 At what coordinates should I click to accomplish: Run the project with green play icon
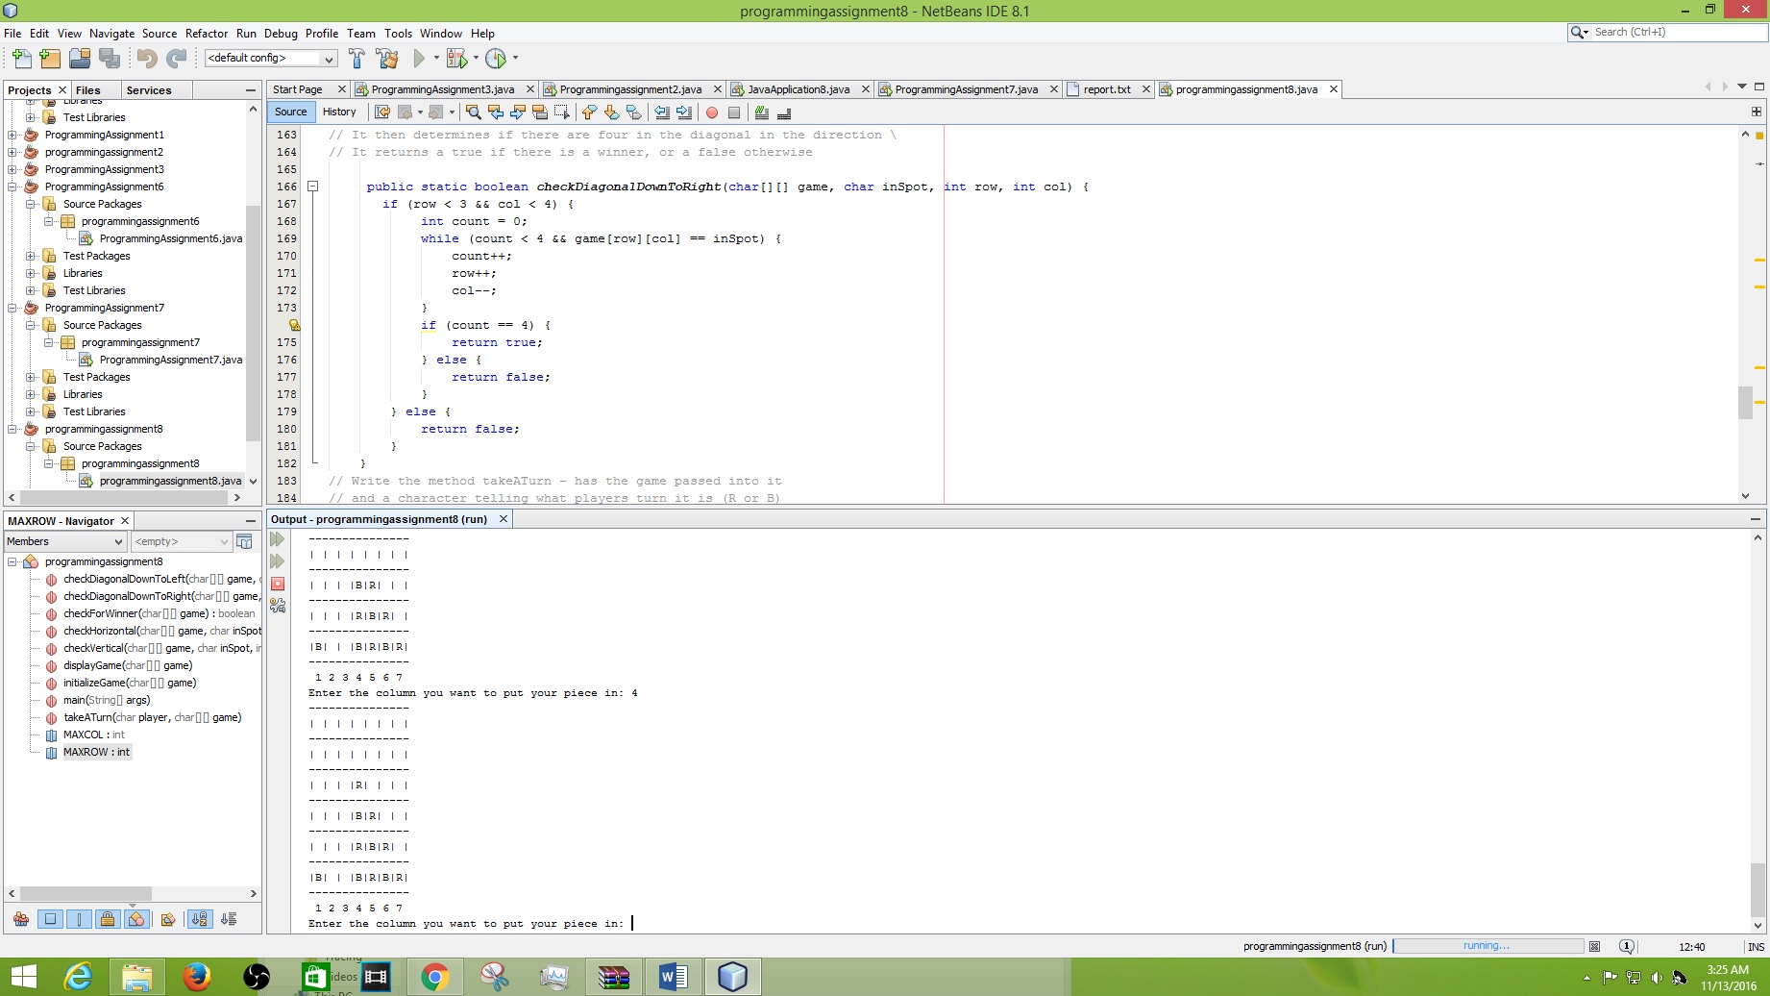point(419,59)
